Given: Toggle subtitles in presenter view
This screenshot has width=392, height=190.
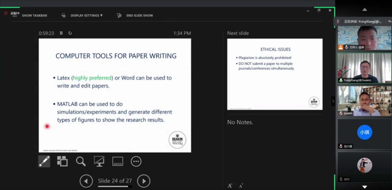Looking at the screenshot, I should tap(118, 161).
